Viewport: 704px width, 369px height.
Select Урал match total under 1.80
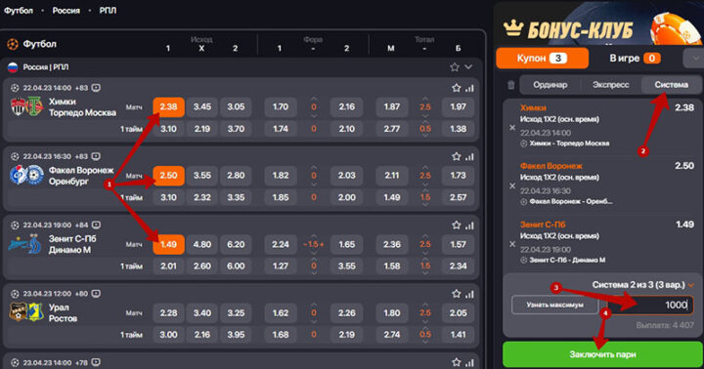point(391,313)
